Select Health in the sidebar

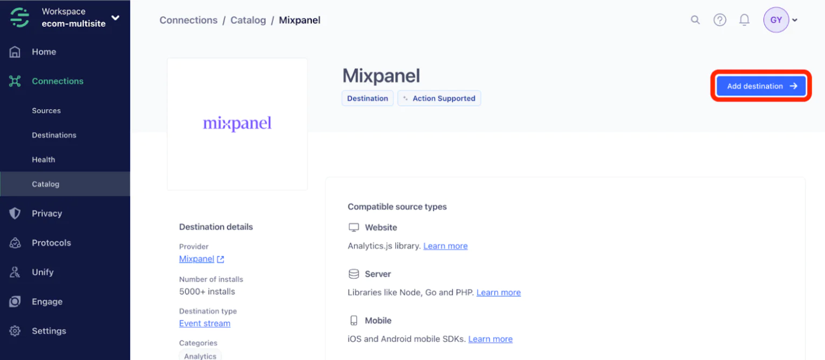tap(43, 160)
